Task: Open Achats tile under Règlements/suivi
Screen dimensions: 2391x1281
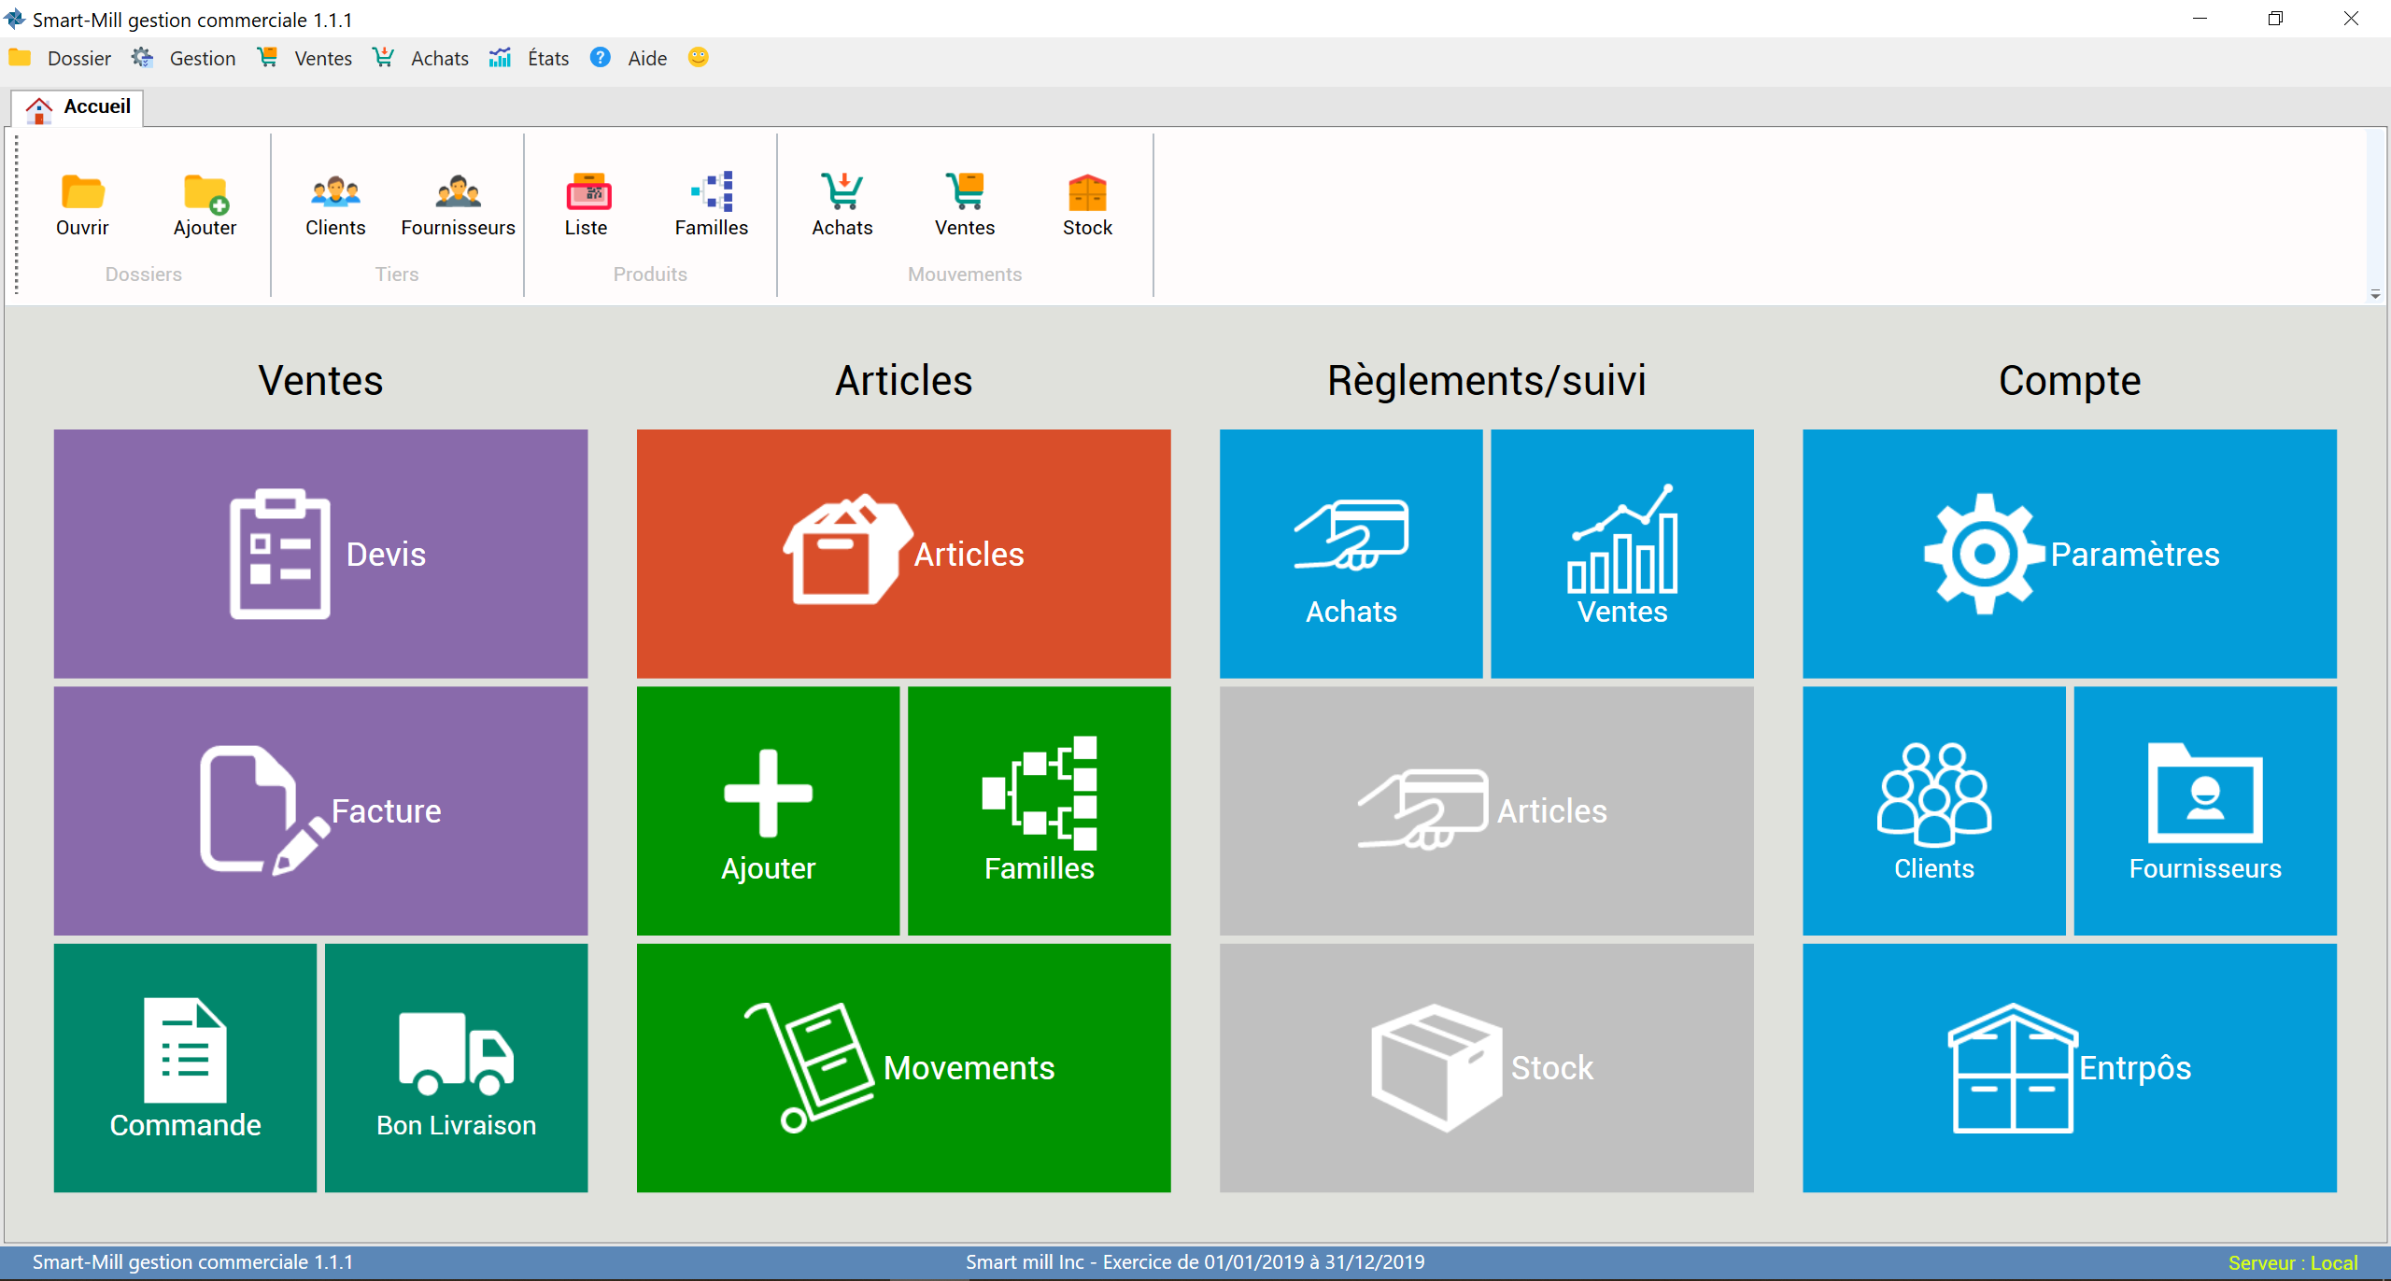Action: (x=1351, y=554)
